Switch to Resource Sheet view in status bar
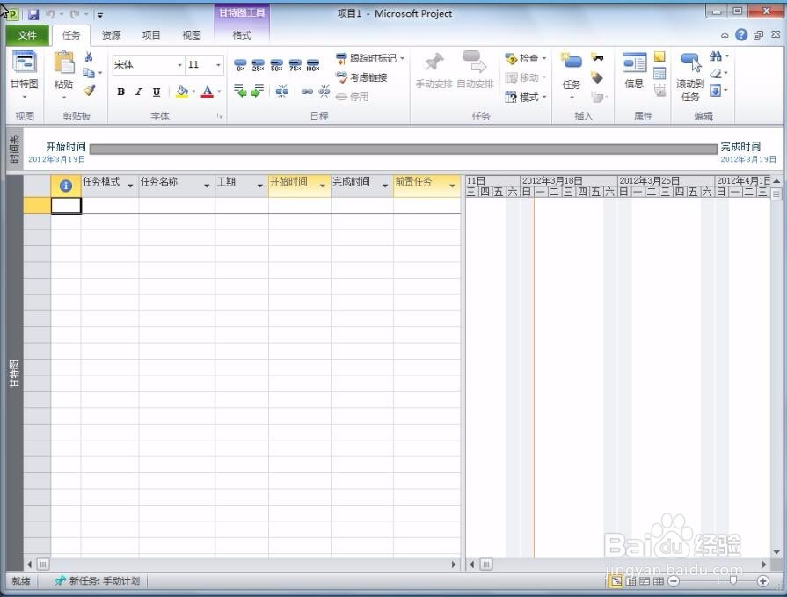The width and height of the screenshot is (787, 597). [x=659, y=581]
